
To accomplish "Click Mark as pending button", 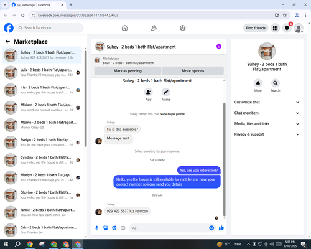I will [128, 71].
